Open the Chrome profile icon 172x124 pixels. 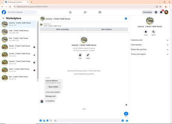[x=166, y=7]
